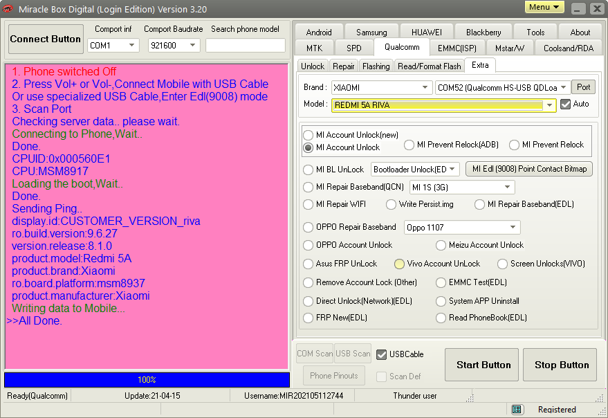
Task: Select OPPO Repair Baseband radio
Action: 308,227
